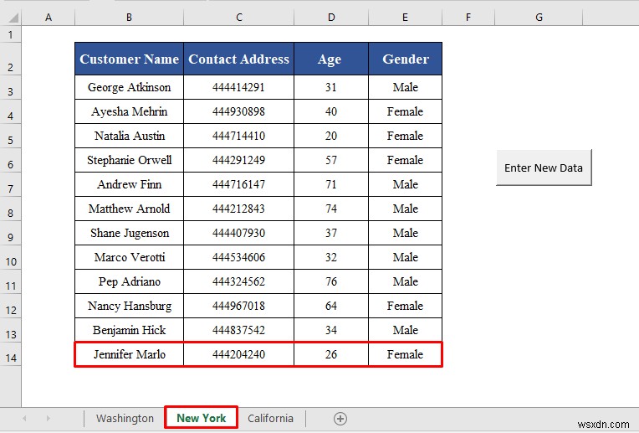Select row 1 header
Viewport: 639px width, 433px height.
(x=11, y=34)
